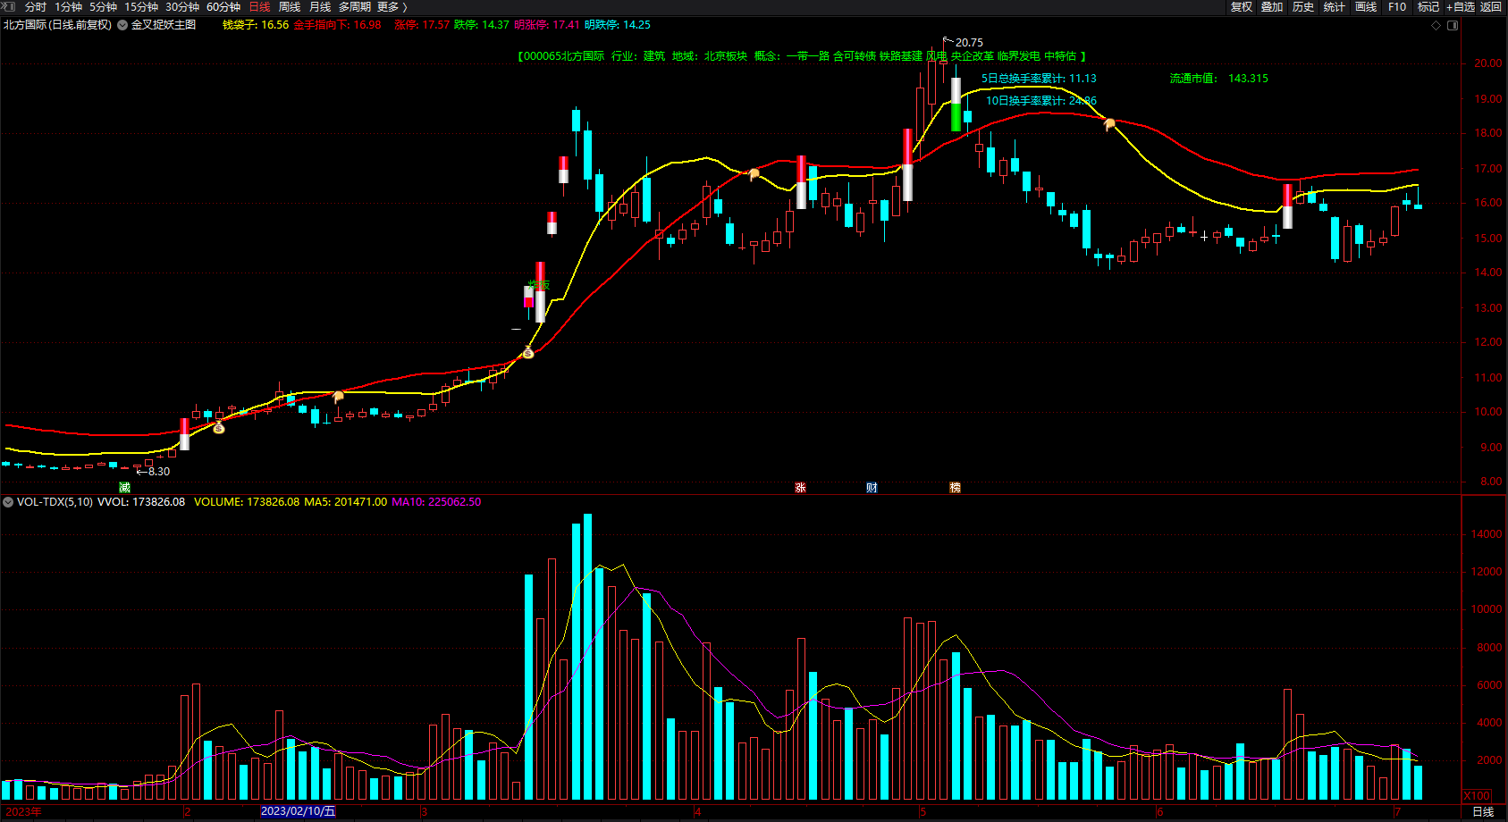
Task: Click the 日线 label at bottom-right corner
Action: point(1483,811)
